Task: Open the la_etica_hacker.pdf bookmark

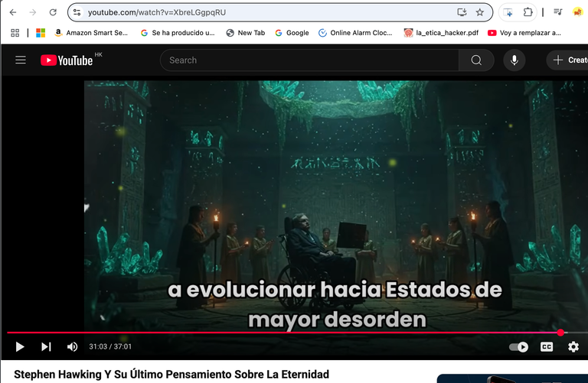Action: [441, 33]
